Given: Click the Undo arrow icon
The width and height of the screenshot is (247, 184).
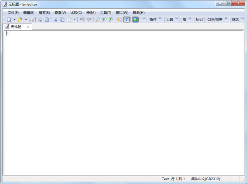Looking at the screenshot, I should (x=82, y=19).
